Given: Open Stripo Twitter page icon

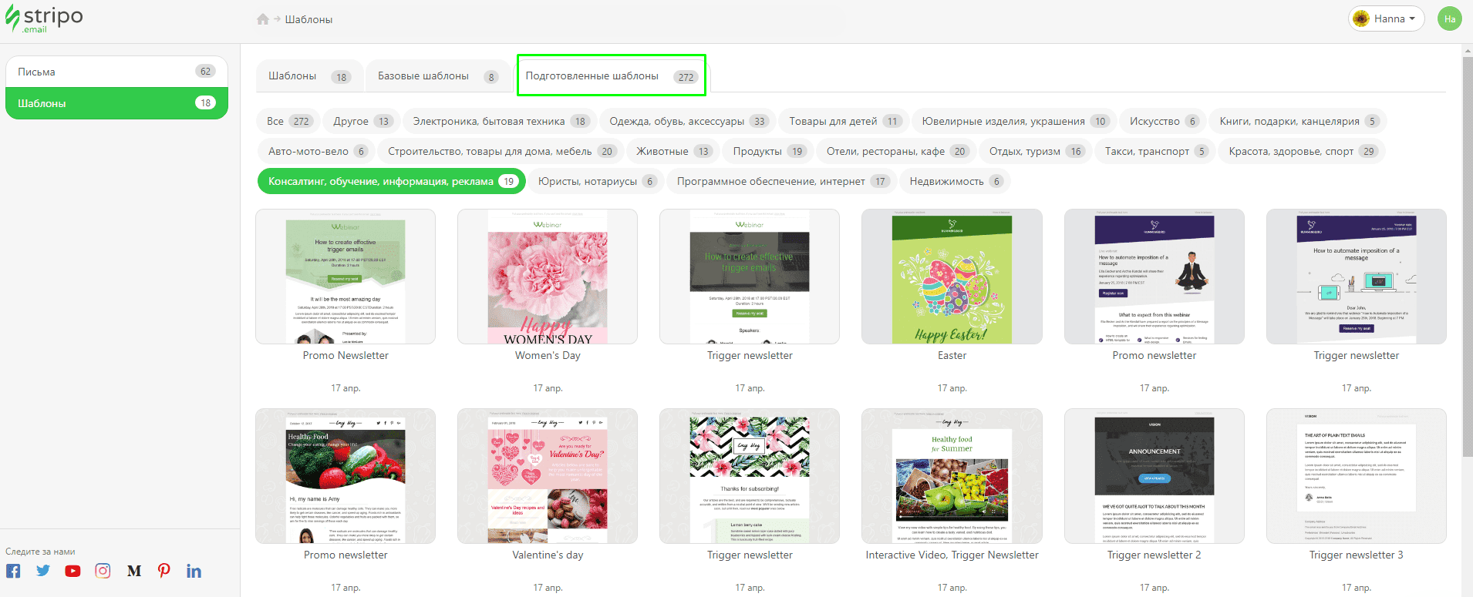Looking at the screenshot, I should pos(43,571).
